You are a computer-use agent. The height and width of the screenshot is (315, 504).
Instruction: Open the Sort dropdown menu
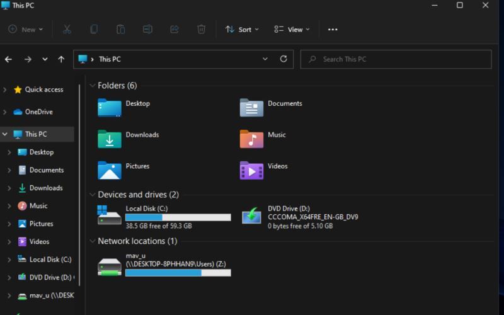coord(242,29)
